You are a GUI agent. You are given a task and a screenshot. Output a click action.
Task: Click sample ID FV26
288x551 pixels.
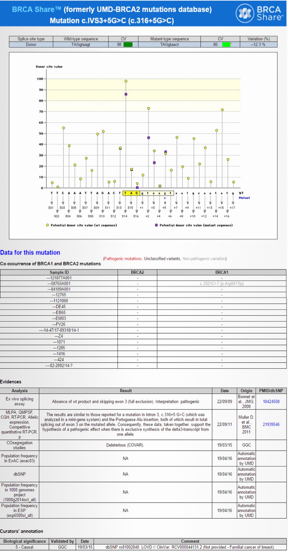[59, 324]
